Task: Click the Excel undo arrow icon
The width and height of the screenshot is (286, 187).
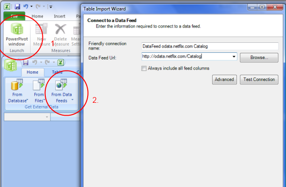Action: pyautogui.click(x=26, y=7)
